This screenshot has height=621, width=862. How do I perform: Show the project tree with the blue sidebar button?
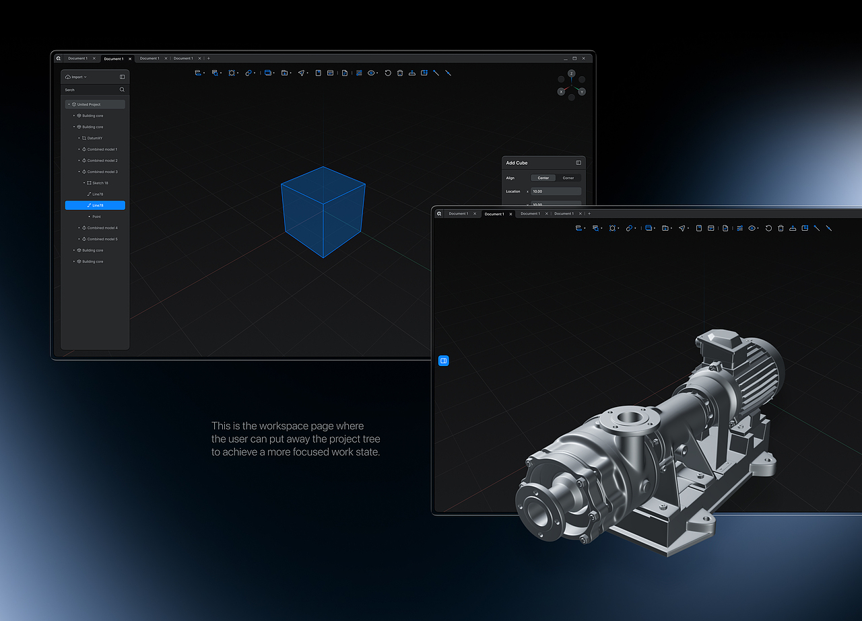pos(443,361)
